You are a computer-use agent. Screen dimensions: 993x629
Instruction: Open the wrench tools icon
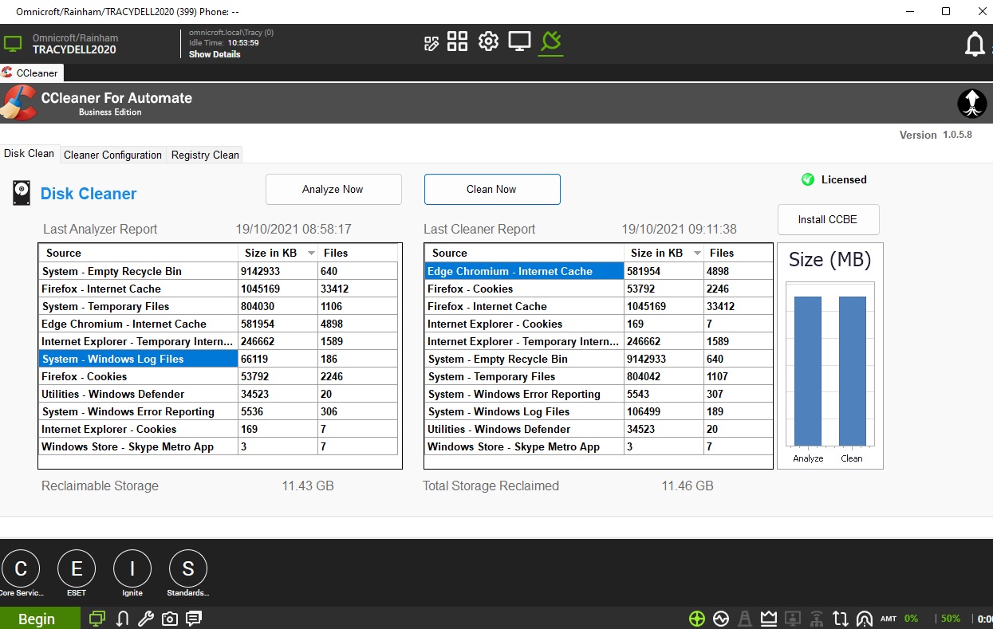146,619
